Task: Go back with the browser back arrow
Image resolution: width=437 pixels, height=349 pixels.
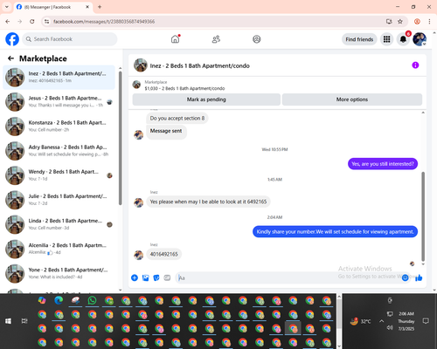Action: point(8,21)
